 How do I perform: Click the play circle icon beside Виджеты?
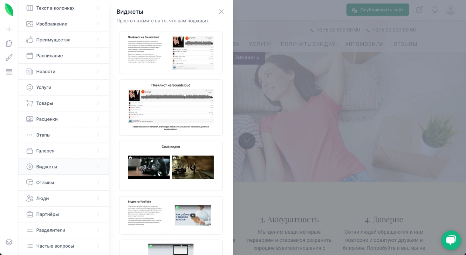point(30,167)
